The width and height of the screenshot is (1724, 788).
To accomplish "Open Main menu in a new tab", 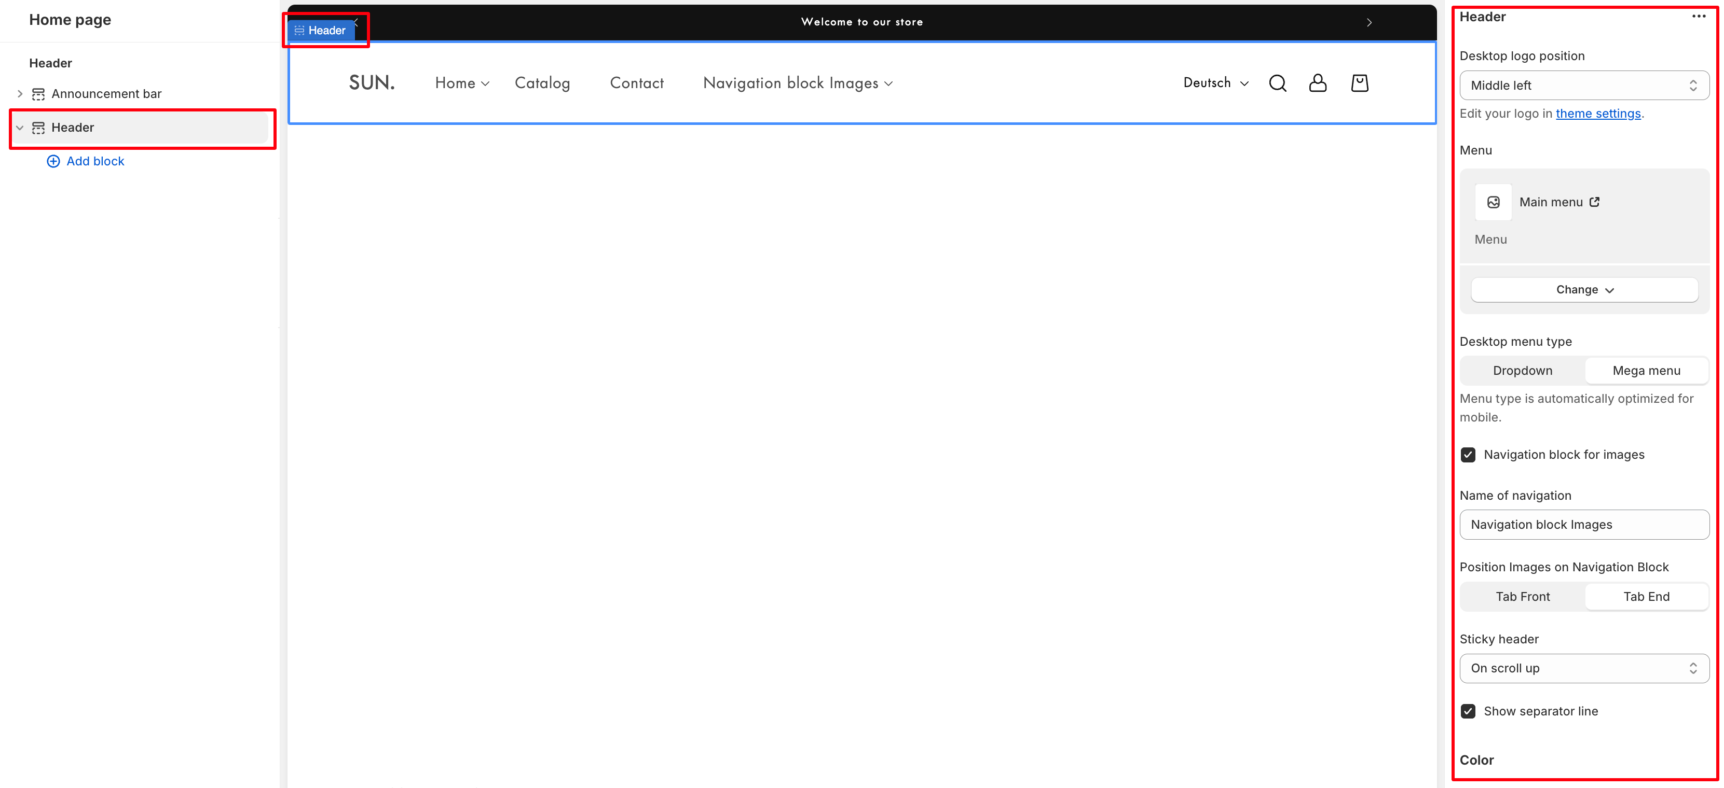I will pos(1595,202).
